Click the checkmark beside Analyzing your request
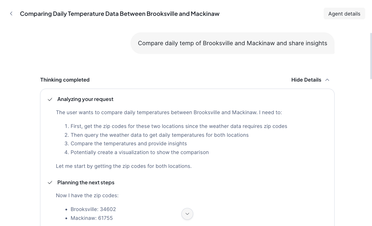The height and width of the screenshot is (226, 372). (x=50, y=99)
